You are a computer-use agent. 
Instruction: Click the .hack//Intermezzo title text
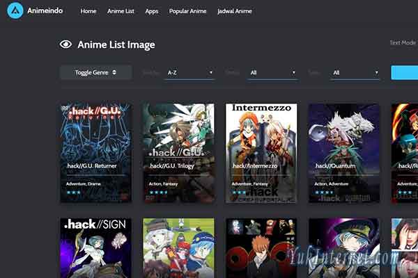(254, 165)
